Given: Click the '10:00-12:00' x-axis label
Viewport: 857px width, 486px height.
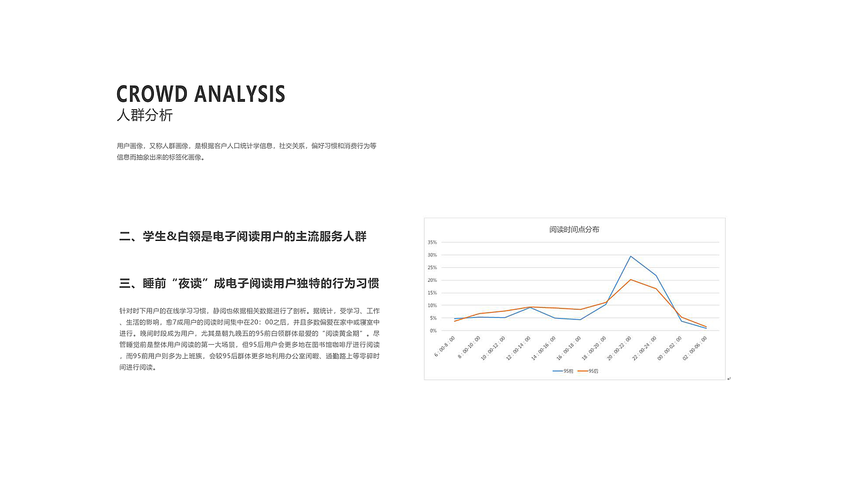Looking at the screenshot, I should (493, 348).
